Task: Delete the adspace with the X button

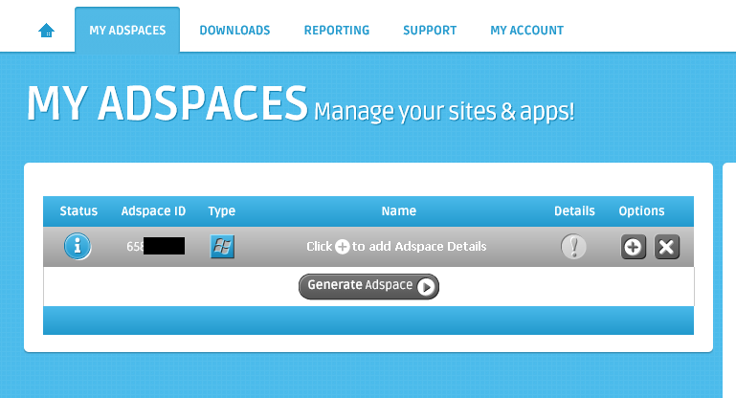Action: pos(667,247)
